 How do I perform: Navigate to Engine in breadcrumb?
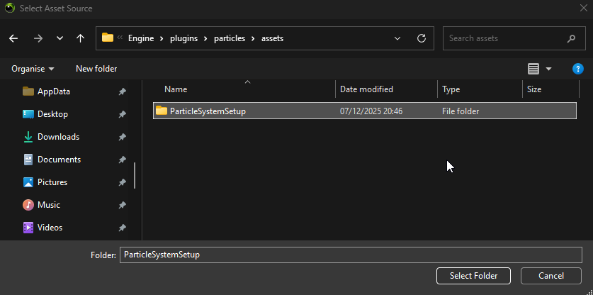(x=141, y=38)
